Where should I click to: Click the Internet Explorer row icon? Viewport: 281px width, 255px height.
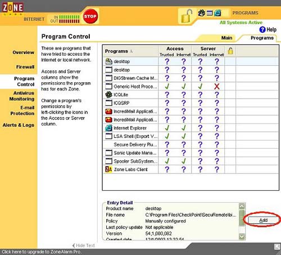click(x=108, y=128)
